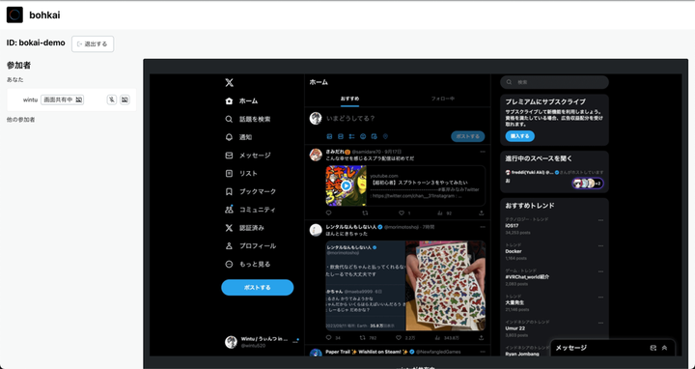Click the bohkai logo icon
This screenshot has width=695, height=369.
tap(14, 15)
